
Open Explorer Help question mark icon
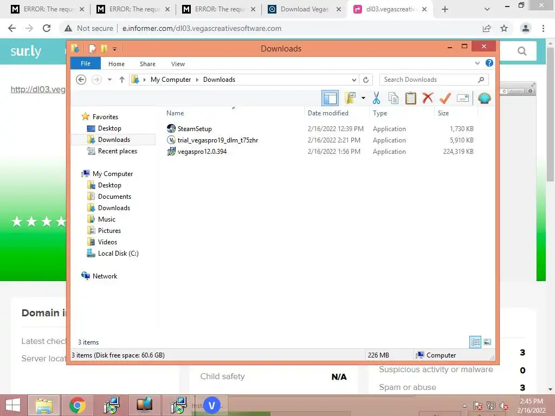489,63
